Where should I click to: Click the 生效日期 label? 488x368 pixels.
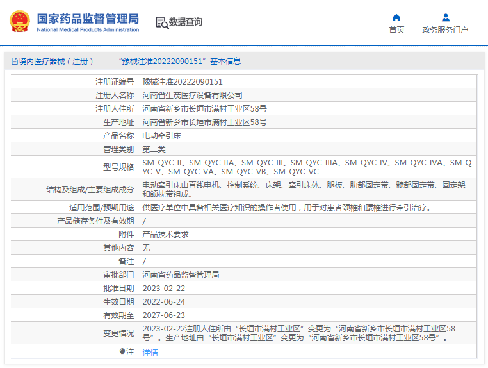[118, 301]
